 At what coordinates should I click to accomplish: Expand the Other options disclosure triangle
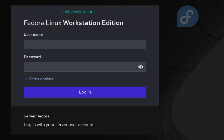26,79
